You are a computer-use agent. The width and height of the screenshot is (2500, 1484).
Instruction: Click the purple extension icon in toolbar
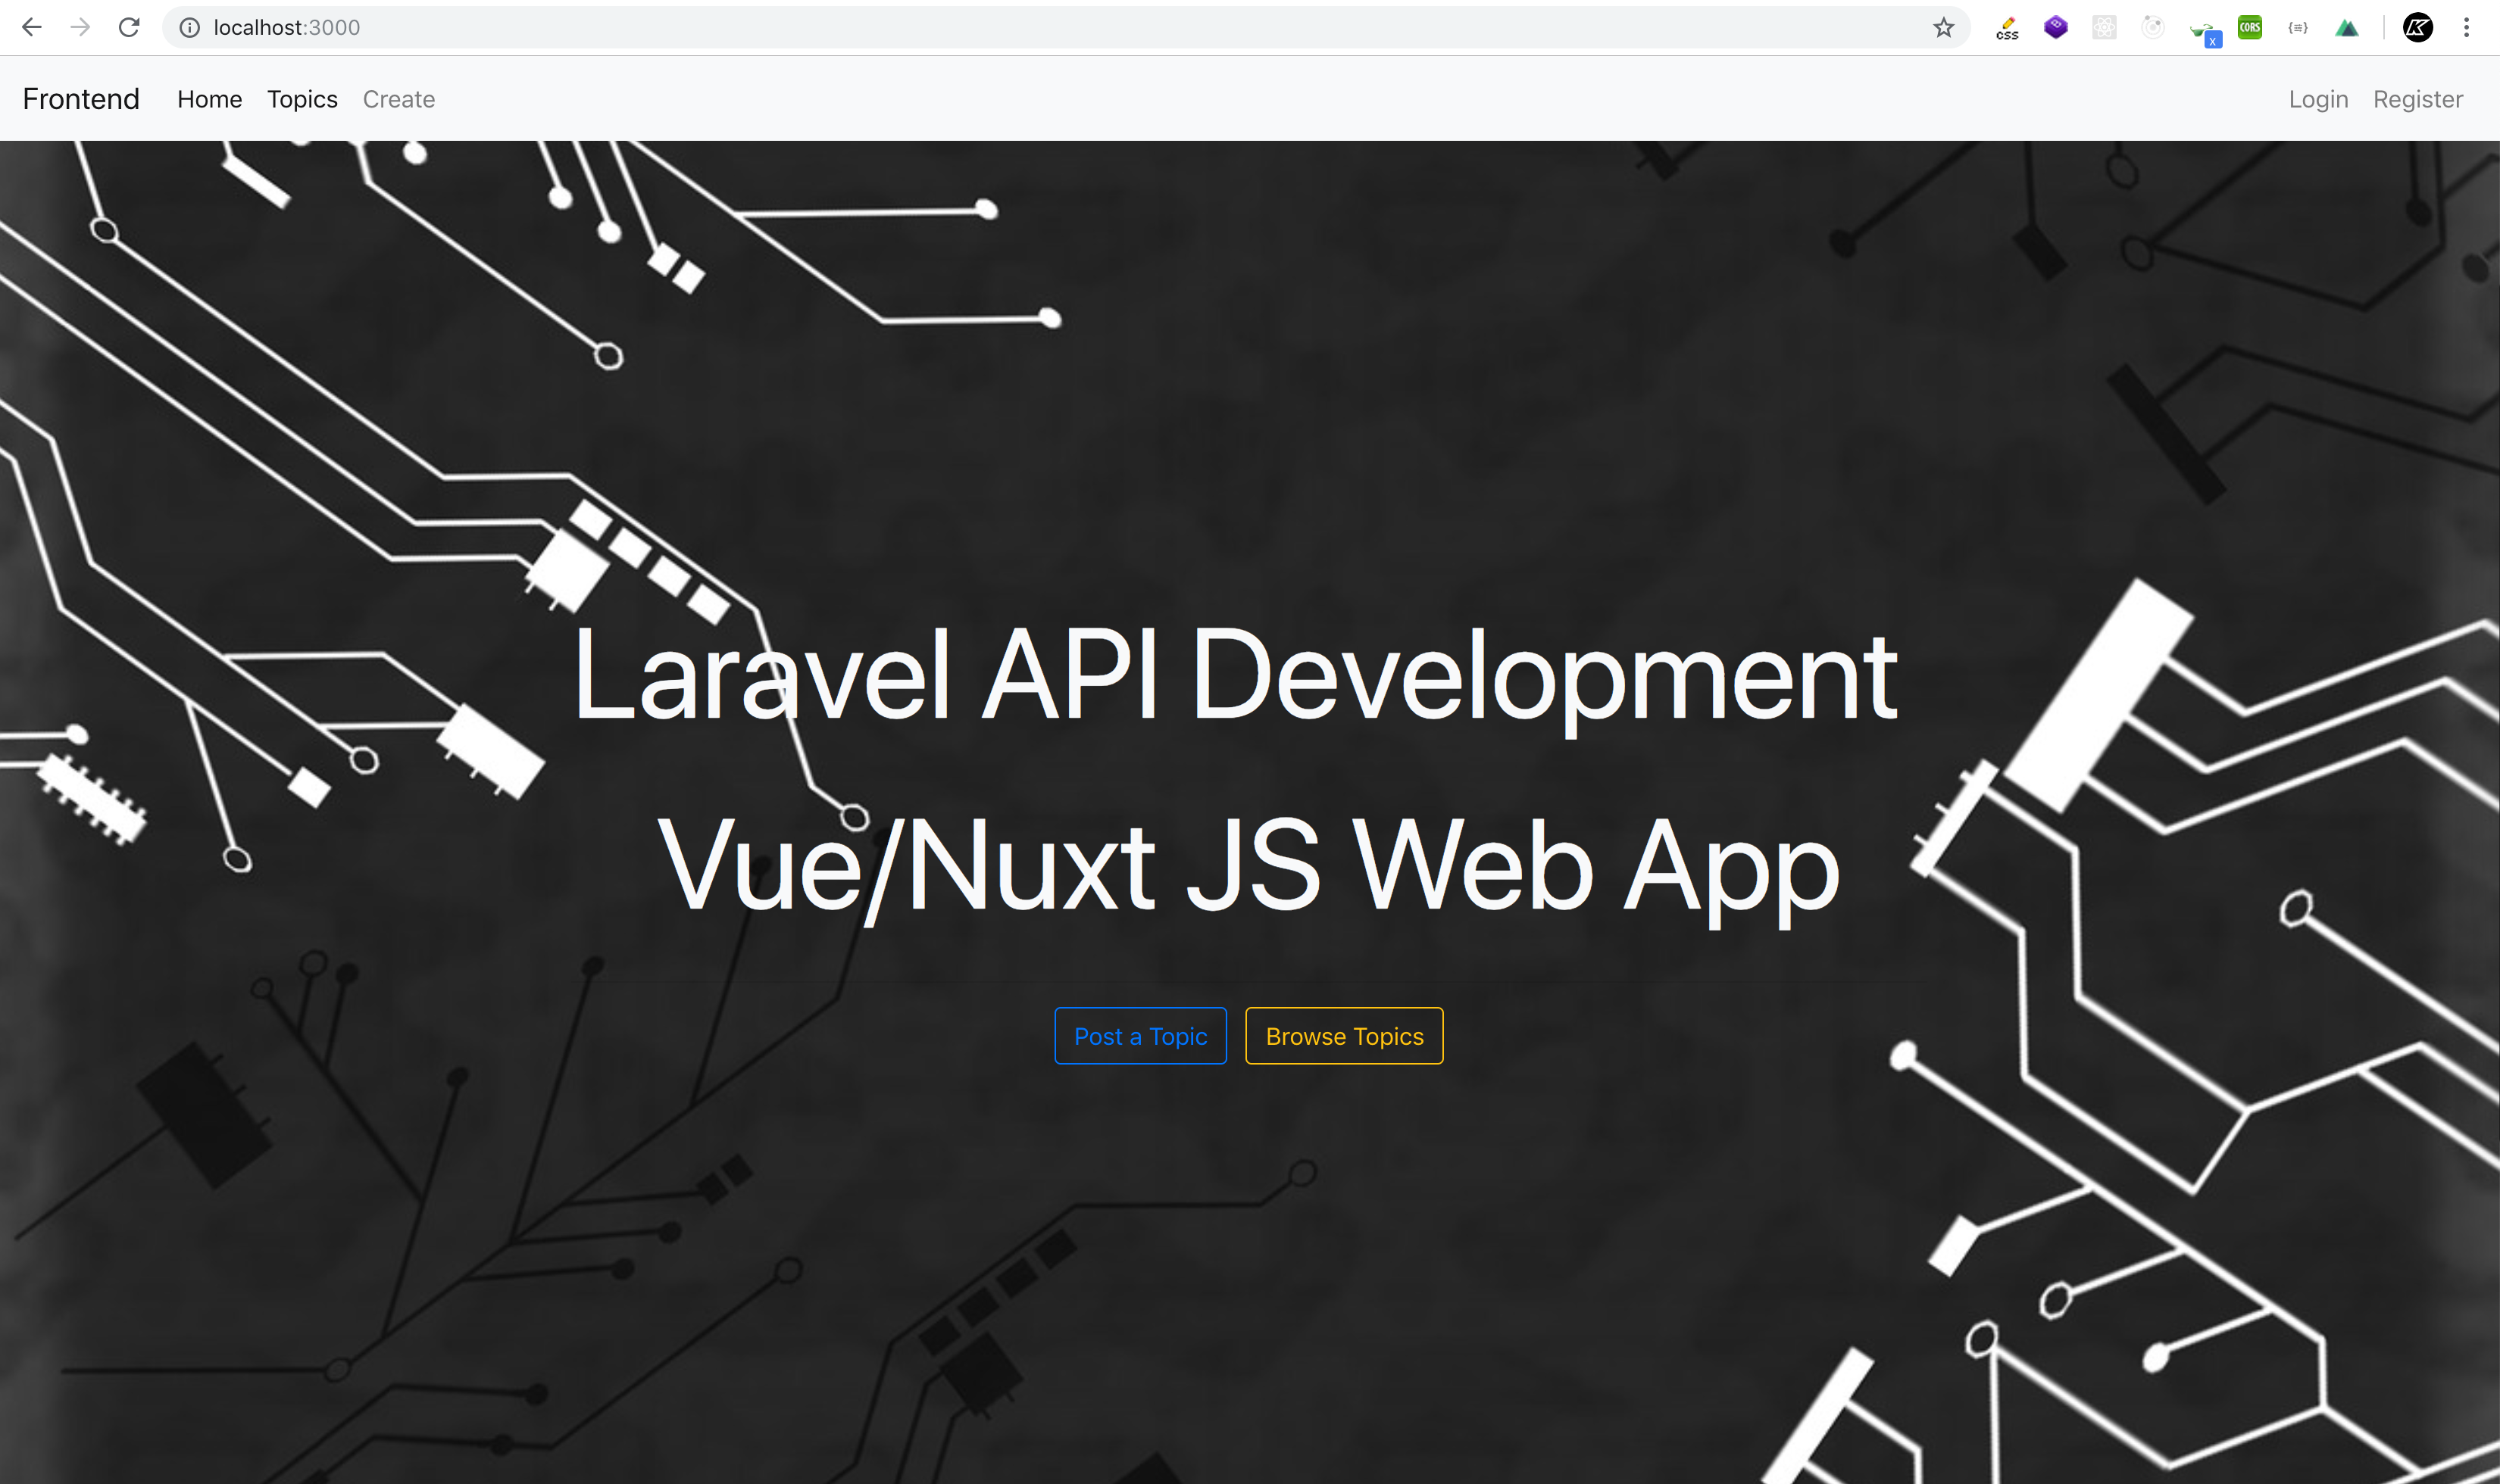pyautogui.click(x=2055, y=26)
